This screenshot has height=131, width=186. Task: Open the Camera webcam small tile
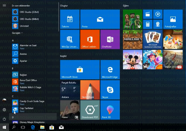158,24
